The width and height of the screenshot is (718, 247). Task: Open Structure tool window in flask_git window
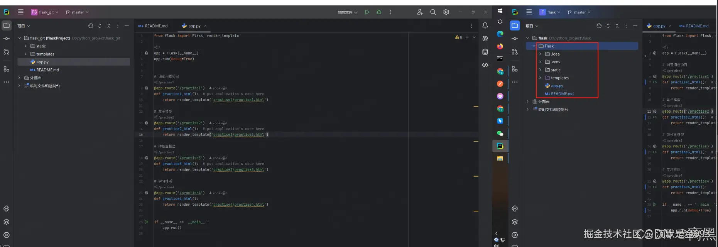(x=7, y=69)
